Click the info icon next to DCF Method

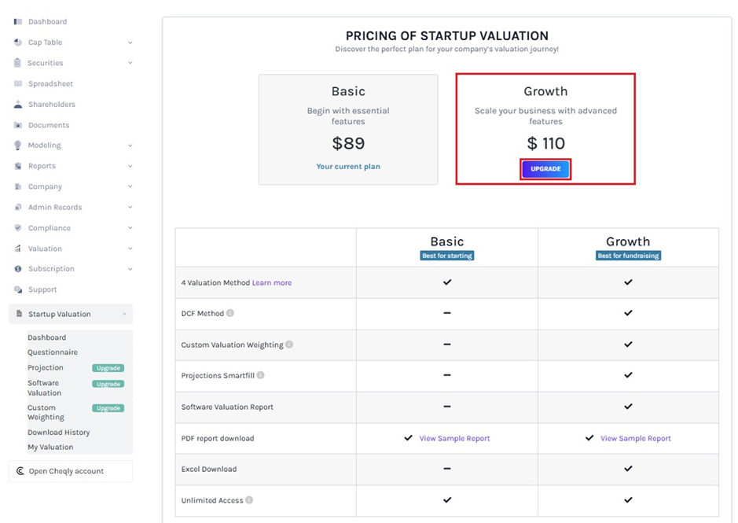230,313
